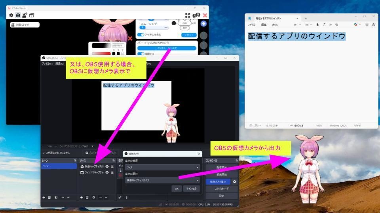
Task: Click the 仮想カメラ停止 button
Action: click(x=218, y=181)
